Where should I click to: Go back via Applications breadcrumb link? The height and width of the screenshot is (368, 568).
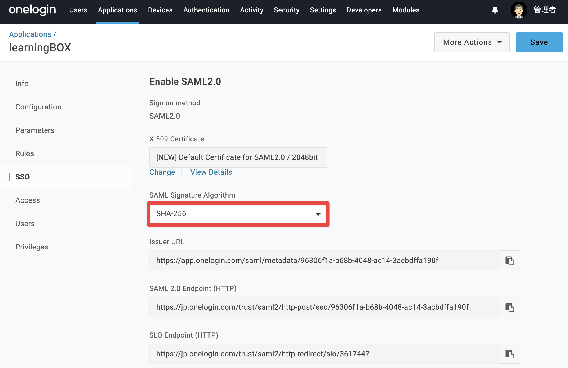point(30,34)
